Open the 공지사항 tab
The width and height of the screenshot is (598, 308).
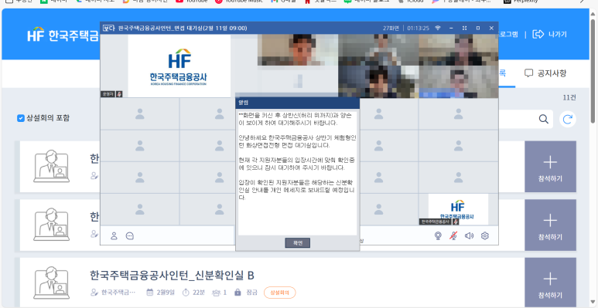[x=545, y=73]
